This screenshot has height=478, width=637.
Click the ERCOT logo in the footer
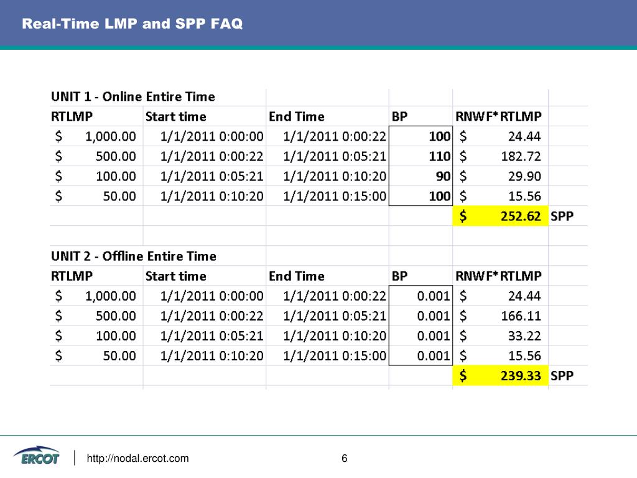coord(36,456)
